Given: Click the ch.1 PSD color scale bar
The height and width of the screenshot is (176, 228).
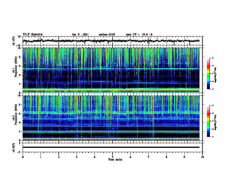Looking at the screenshot, I should [x=208, y=74].
